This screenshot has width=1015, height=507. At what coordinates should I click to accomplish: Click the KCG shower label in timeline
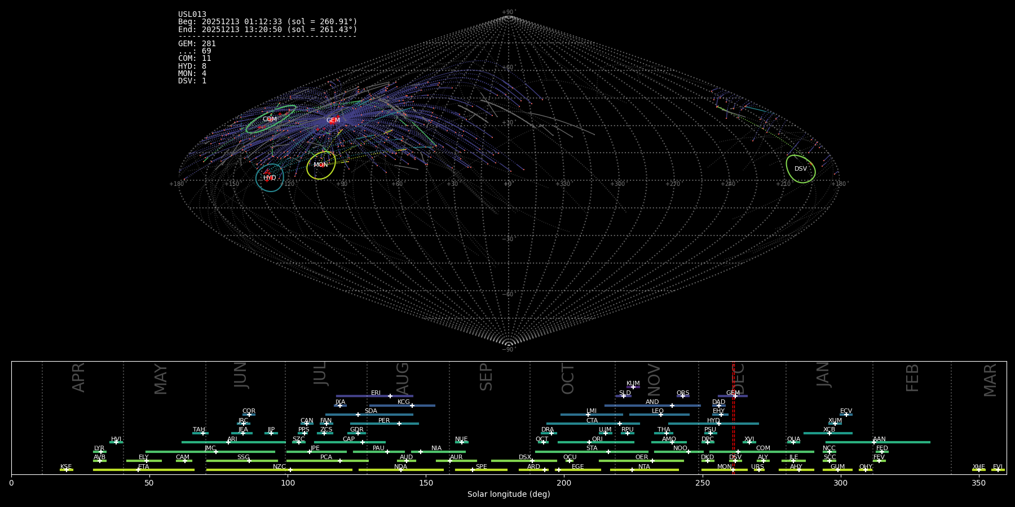[404, 402]
